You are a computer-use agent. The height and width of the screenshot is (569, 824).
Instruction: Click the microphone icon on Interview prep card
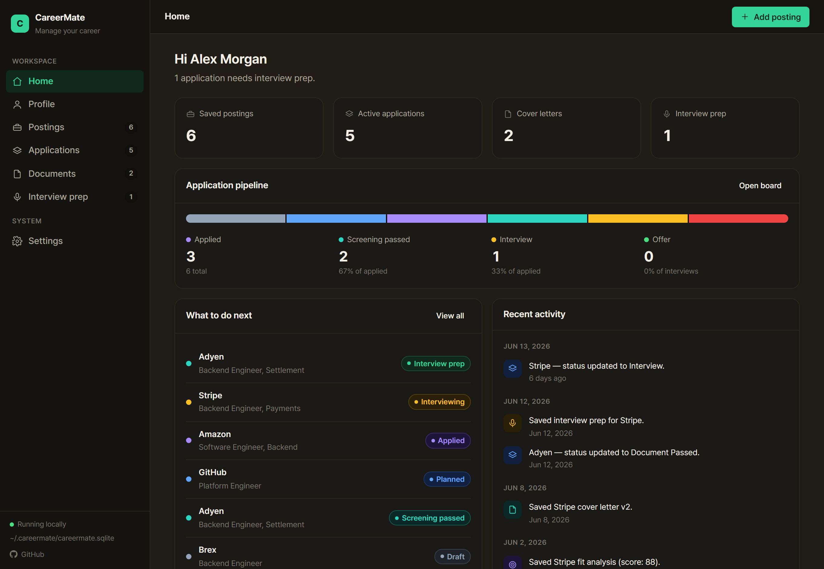[x=666, y=114]
